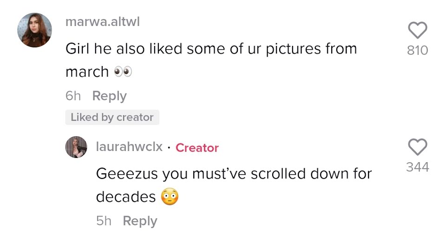Click the word 'march' in the first comment
This screenshot has width=446, height=236.
(x=87, y=72)
